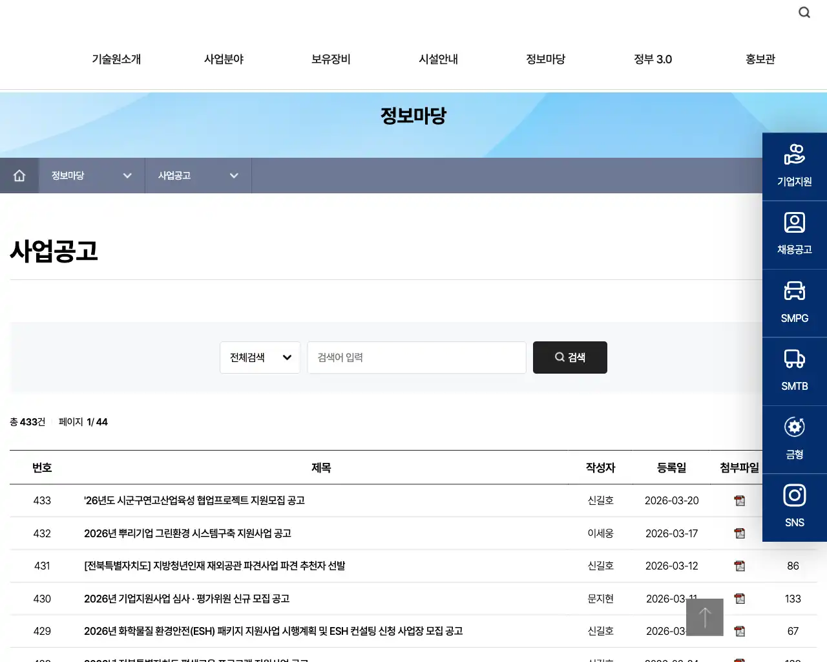Open the '26년도 시군구연고산업육성 notice link
827x662 pixels.
195,500
